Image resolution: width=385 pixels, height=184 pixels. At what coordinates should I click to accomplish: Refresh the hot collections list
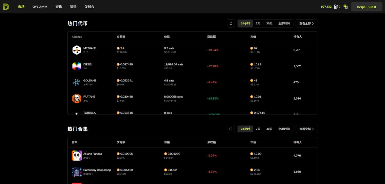coord(231,129)
